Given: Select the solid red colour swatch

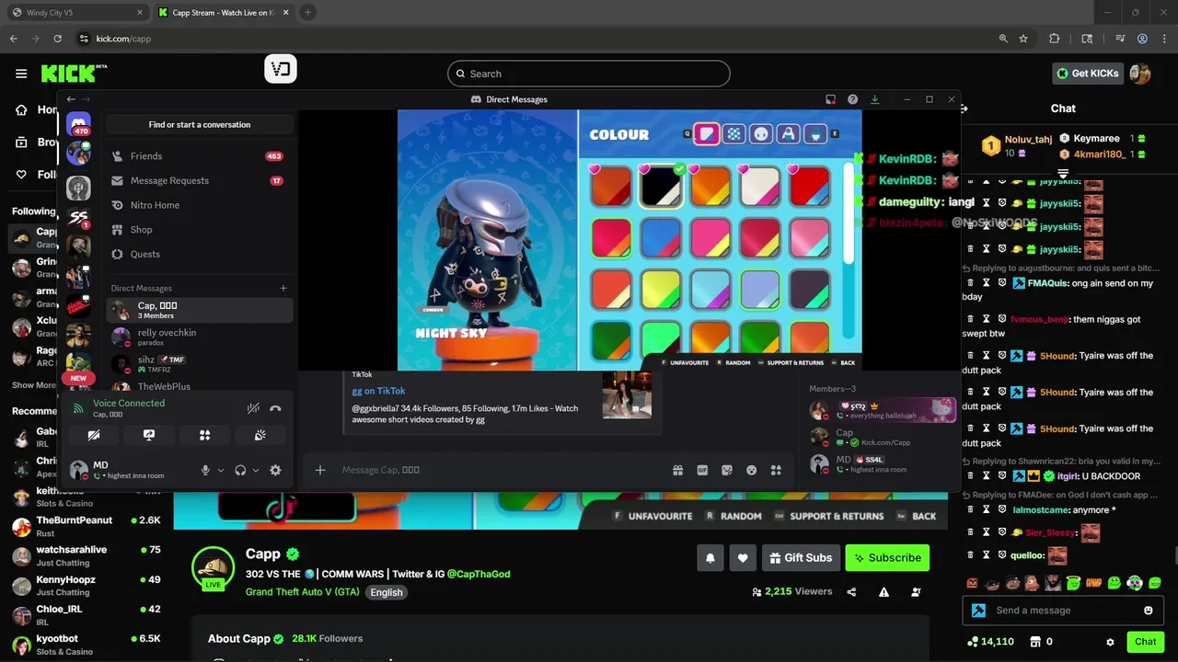Looking at the screenshot, I should [x=809, y=186].
